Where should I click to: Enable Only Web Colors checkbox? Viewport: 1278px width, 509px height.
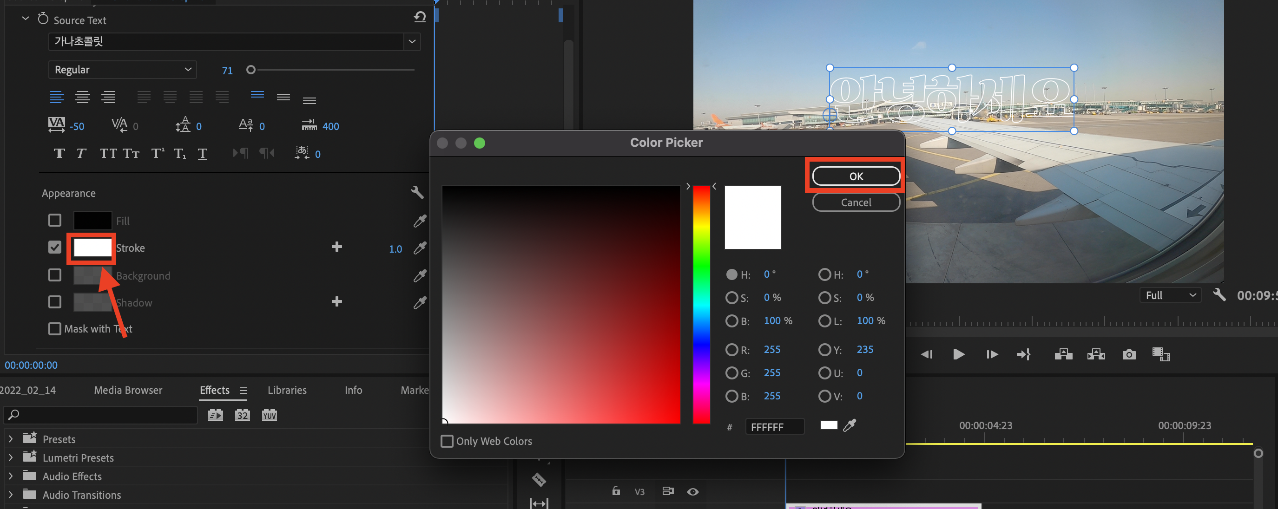pyautogui.click(x=447, y=441)
